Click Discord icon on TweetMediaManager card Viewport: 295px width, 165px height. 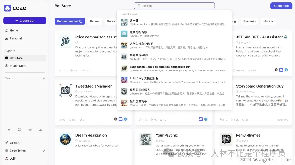(121, 119)
